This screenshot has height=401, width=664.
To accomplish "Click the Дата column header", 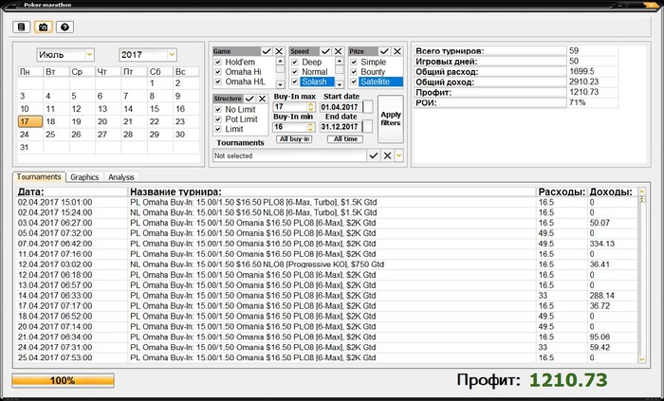I will pos(72,192).
